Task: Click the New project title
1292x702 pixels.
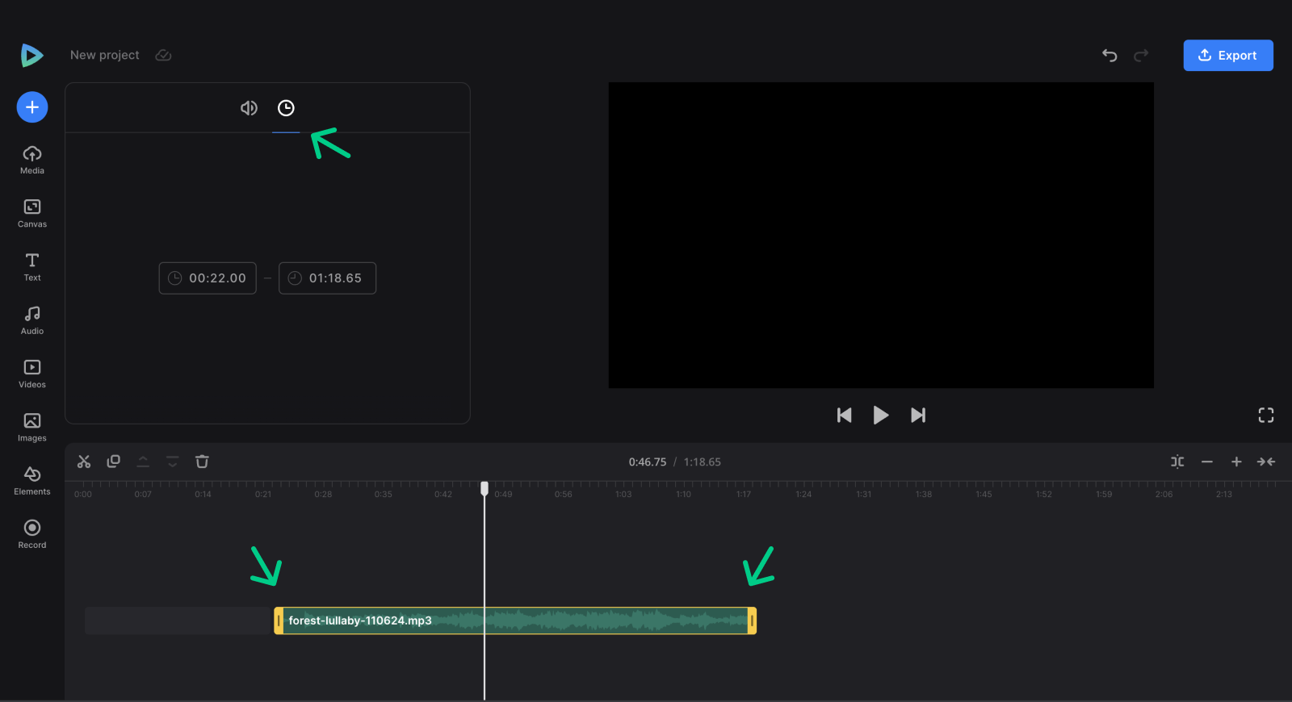Action: [105, 55]
